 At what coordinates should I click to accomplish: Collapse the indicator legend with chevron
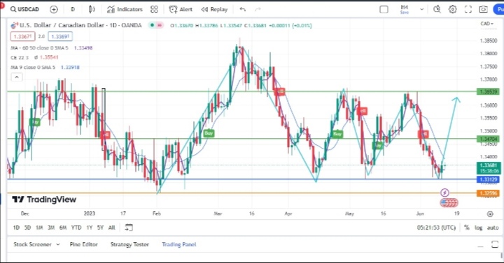tap(17, 77)
